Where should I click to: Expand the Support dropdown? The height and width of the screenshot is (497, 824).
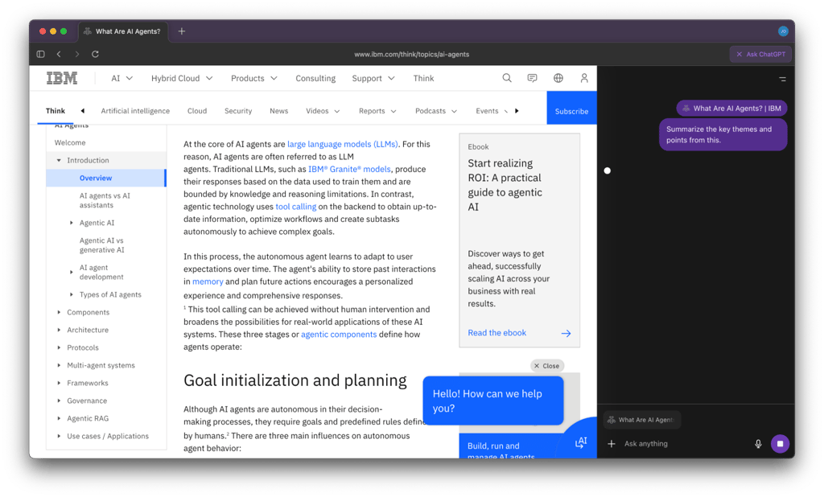point(373,78)
